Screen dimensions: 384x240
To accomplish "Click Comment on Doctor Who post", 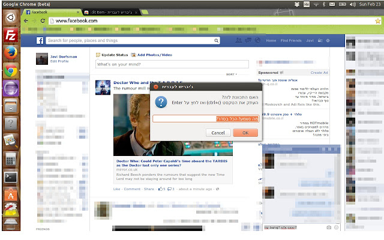I will 132,189.
